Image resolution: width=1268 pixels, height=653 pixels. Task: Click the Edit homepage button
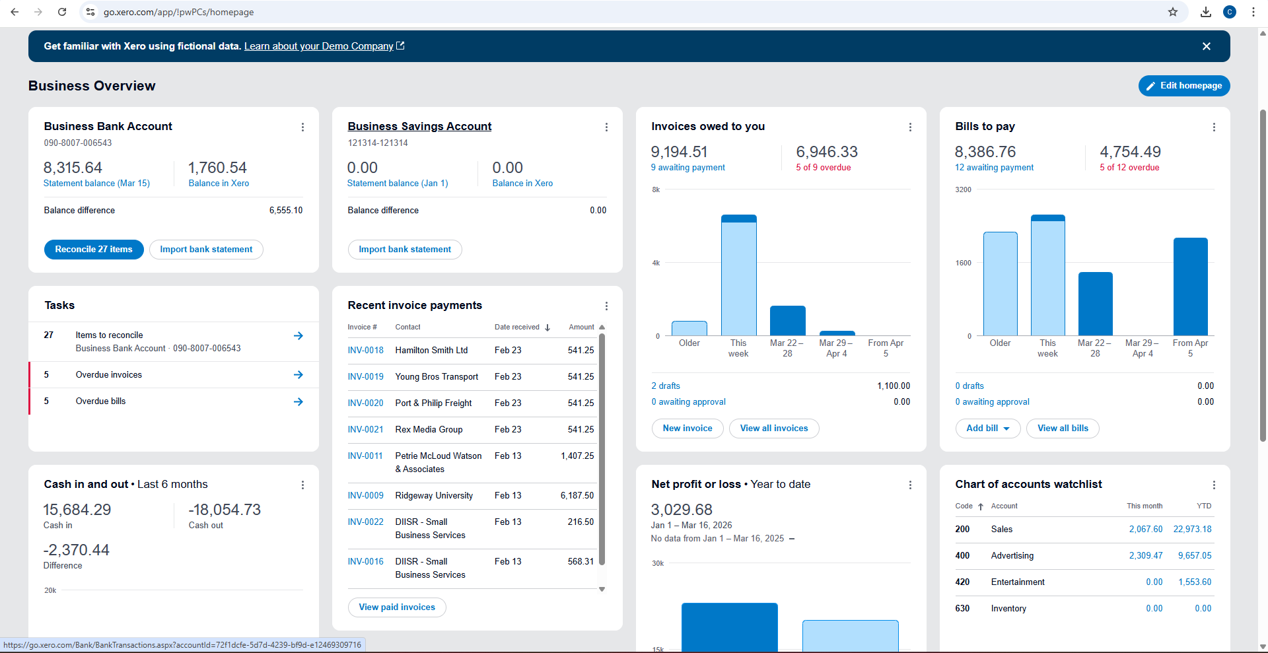(x=1183, y=85)
